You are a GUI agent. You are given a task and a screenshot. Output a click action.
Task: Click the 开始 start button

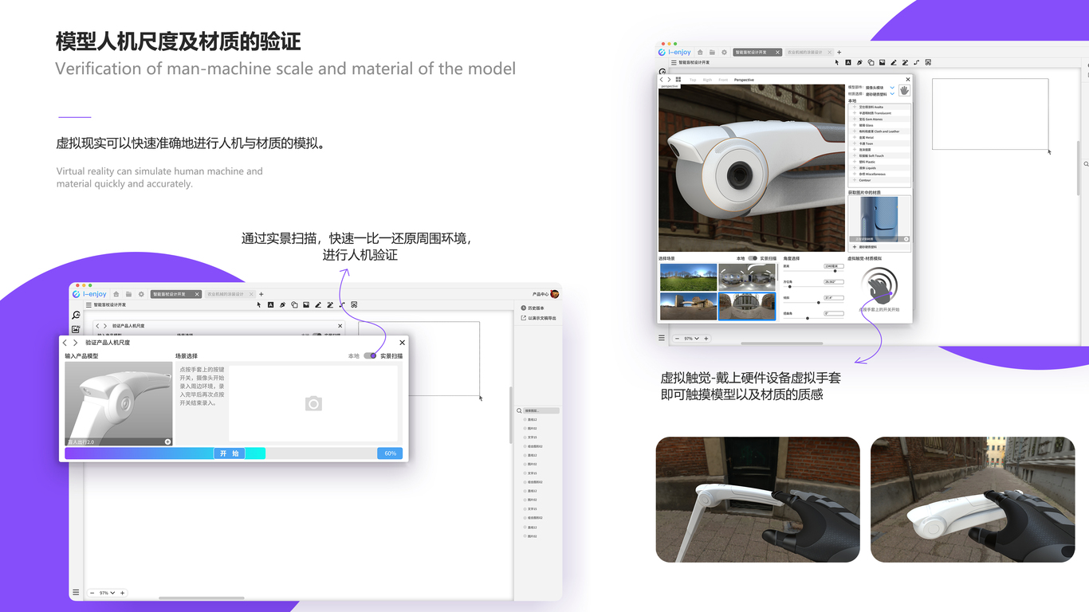(x=230, y=453)
